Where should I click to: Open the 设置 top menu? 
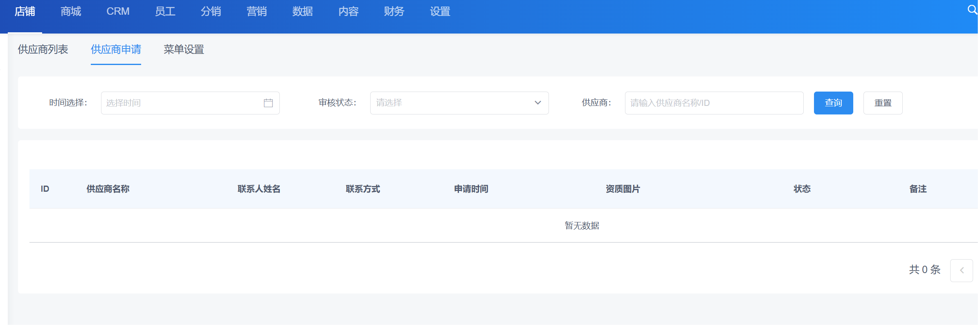[440, 11]
